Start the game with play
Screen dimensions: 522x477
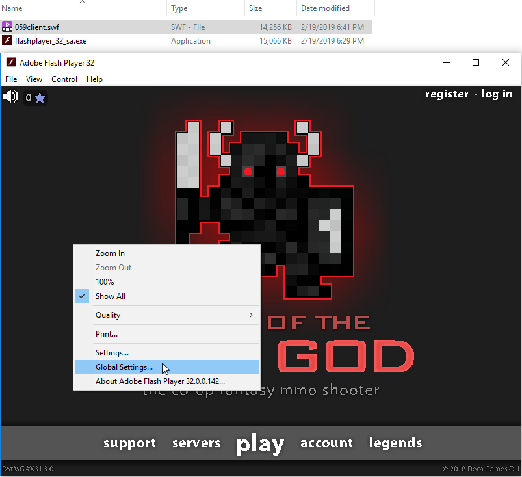coord(260,445)
